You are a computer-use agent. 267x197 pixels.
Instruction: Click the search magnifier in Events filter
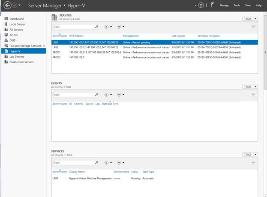pyautogui.click(x=96, y=94)
